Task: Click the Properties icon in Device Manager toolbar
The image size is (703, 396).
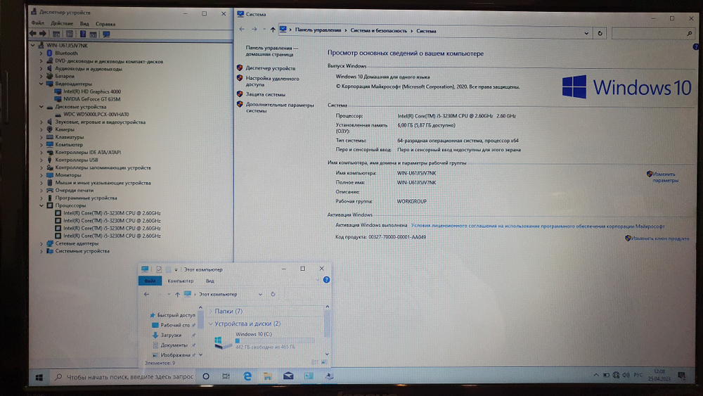Action: tap(70, 34)
